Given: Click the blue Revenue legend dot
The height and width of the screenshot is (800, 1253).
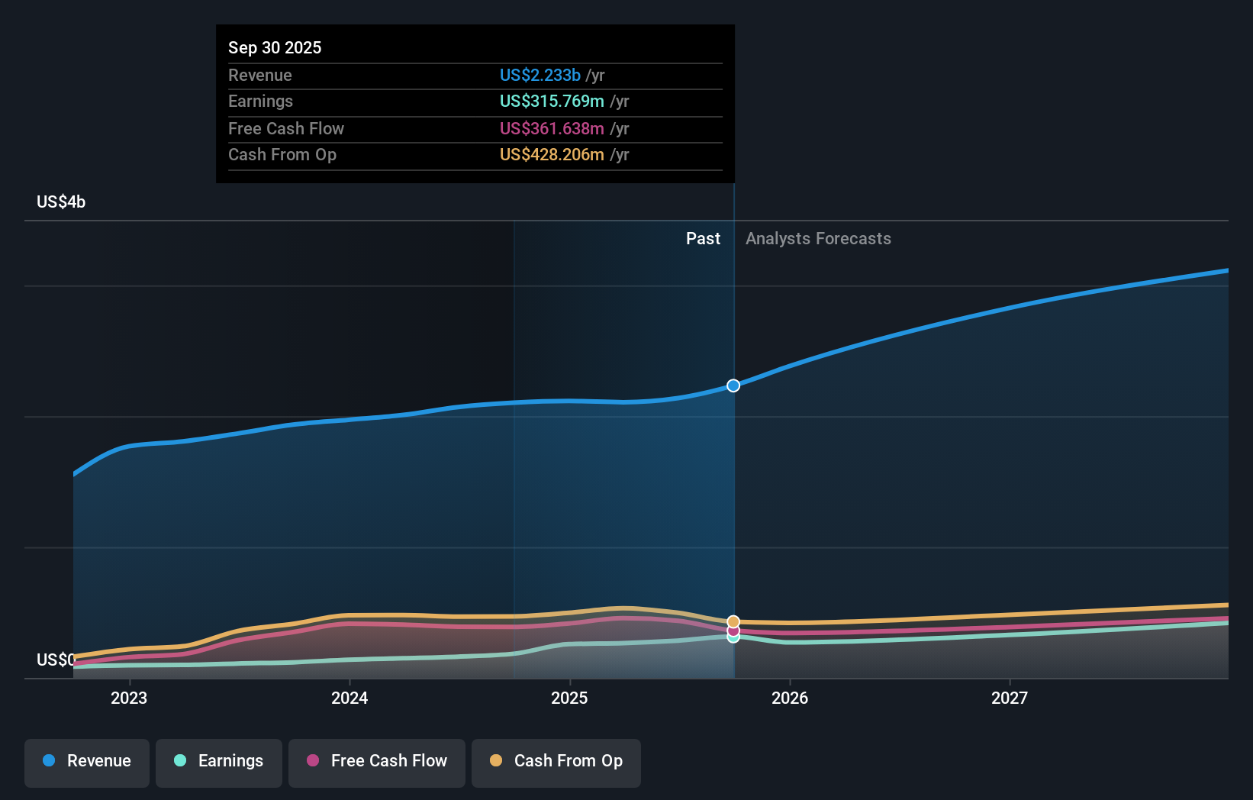Looking at the screenshot, I should tap(50, 761).
